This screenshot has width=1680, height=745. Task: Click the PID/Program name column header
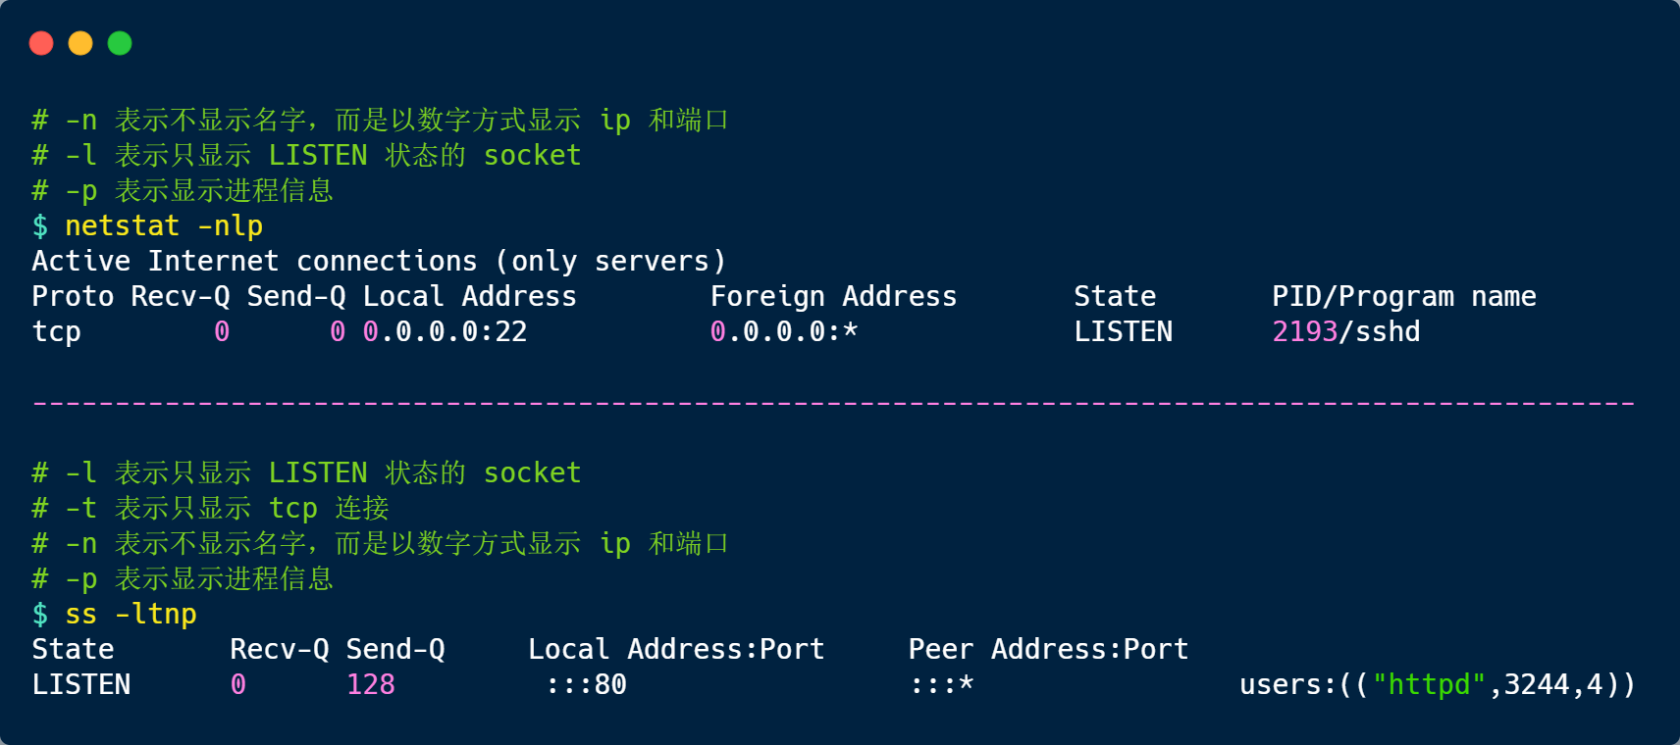(x=1403, y=297)
